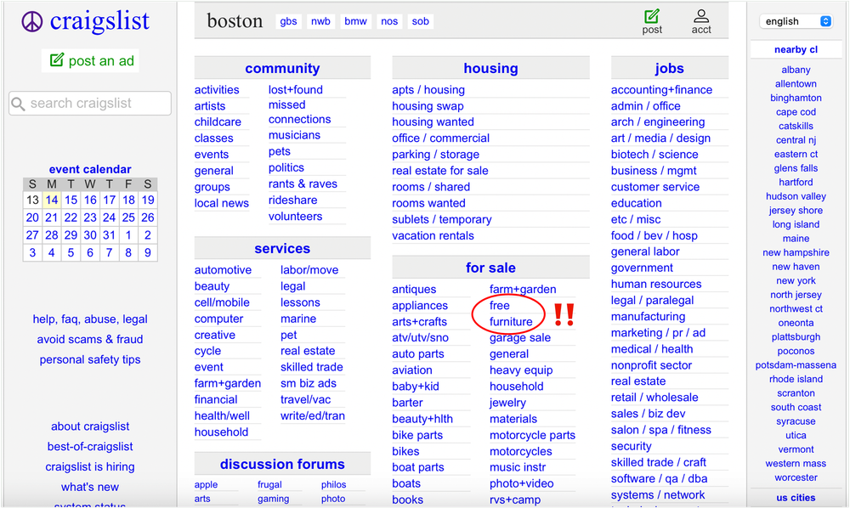The height and width of the screenshot is (508, 850).
Task: Go to cape cod nearby site
Action: [x=796, y=112]
